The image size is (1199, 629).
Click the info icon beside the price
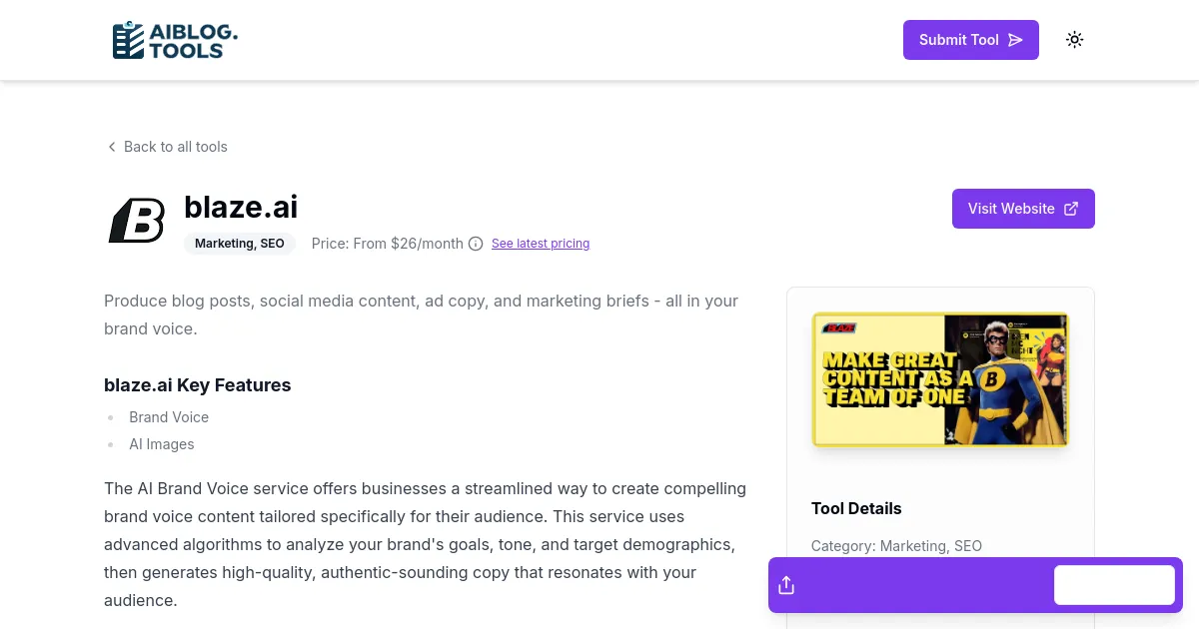[x=476, y=244]
